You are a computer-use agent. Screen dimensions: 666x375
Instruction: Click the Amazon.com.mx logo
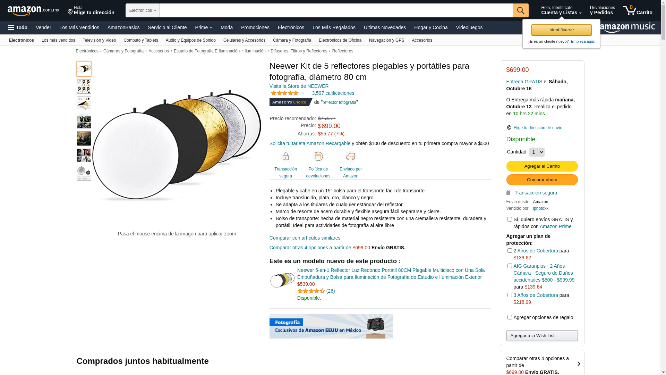click(33, 11)
